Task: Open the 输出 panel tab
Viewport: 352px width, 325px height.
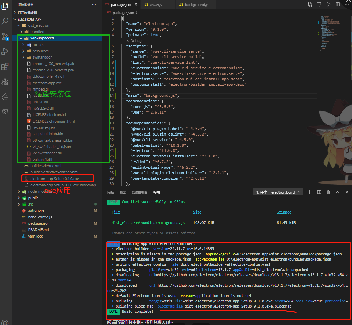Action: (123, 192)
